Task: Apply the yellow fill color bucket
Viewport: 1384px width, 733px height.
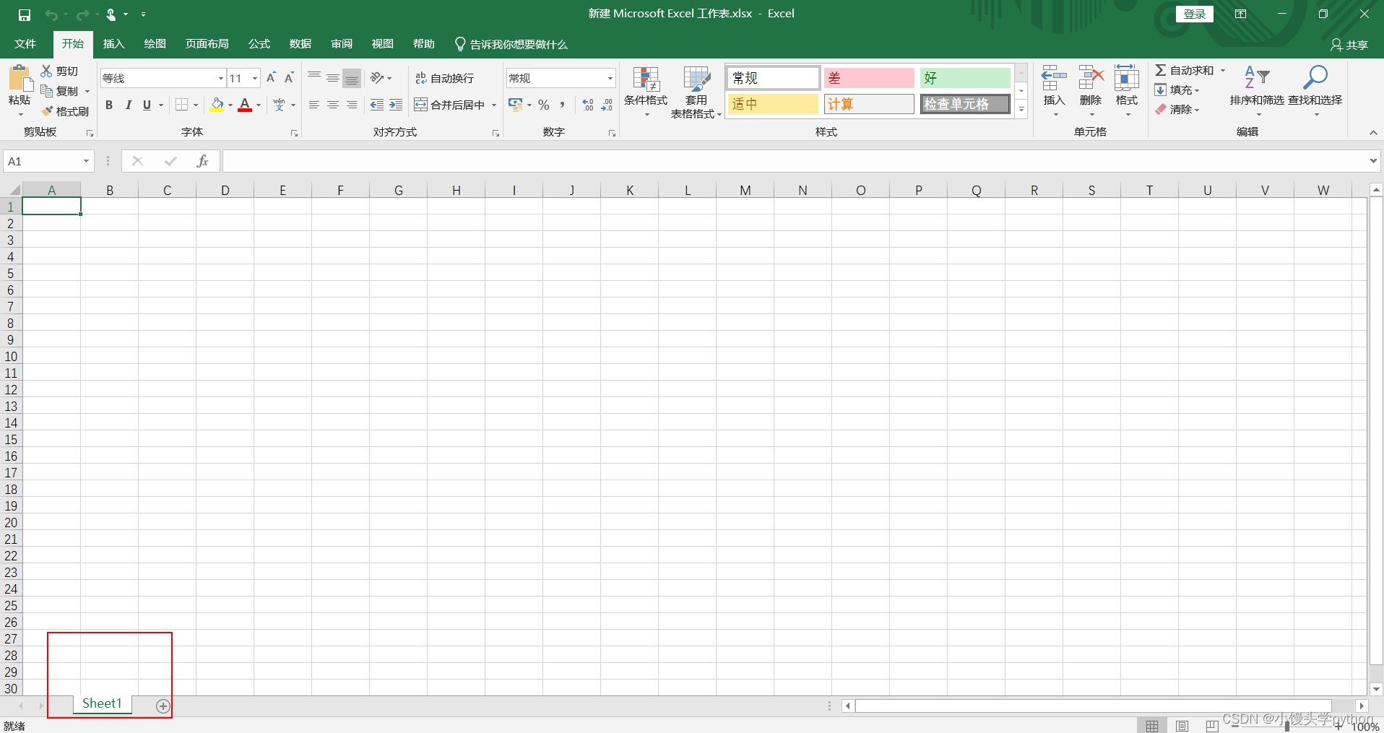Action: point(217,105)
